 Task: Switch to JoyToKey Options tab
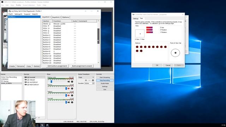point(66,17)
